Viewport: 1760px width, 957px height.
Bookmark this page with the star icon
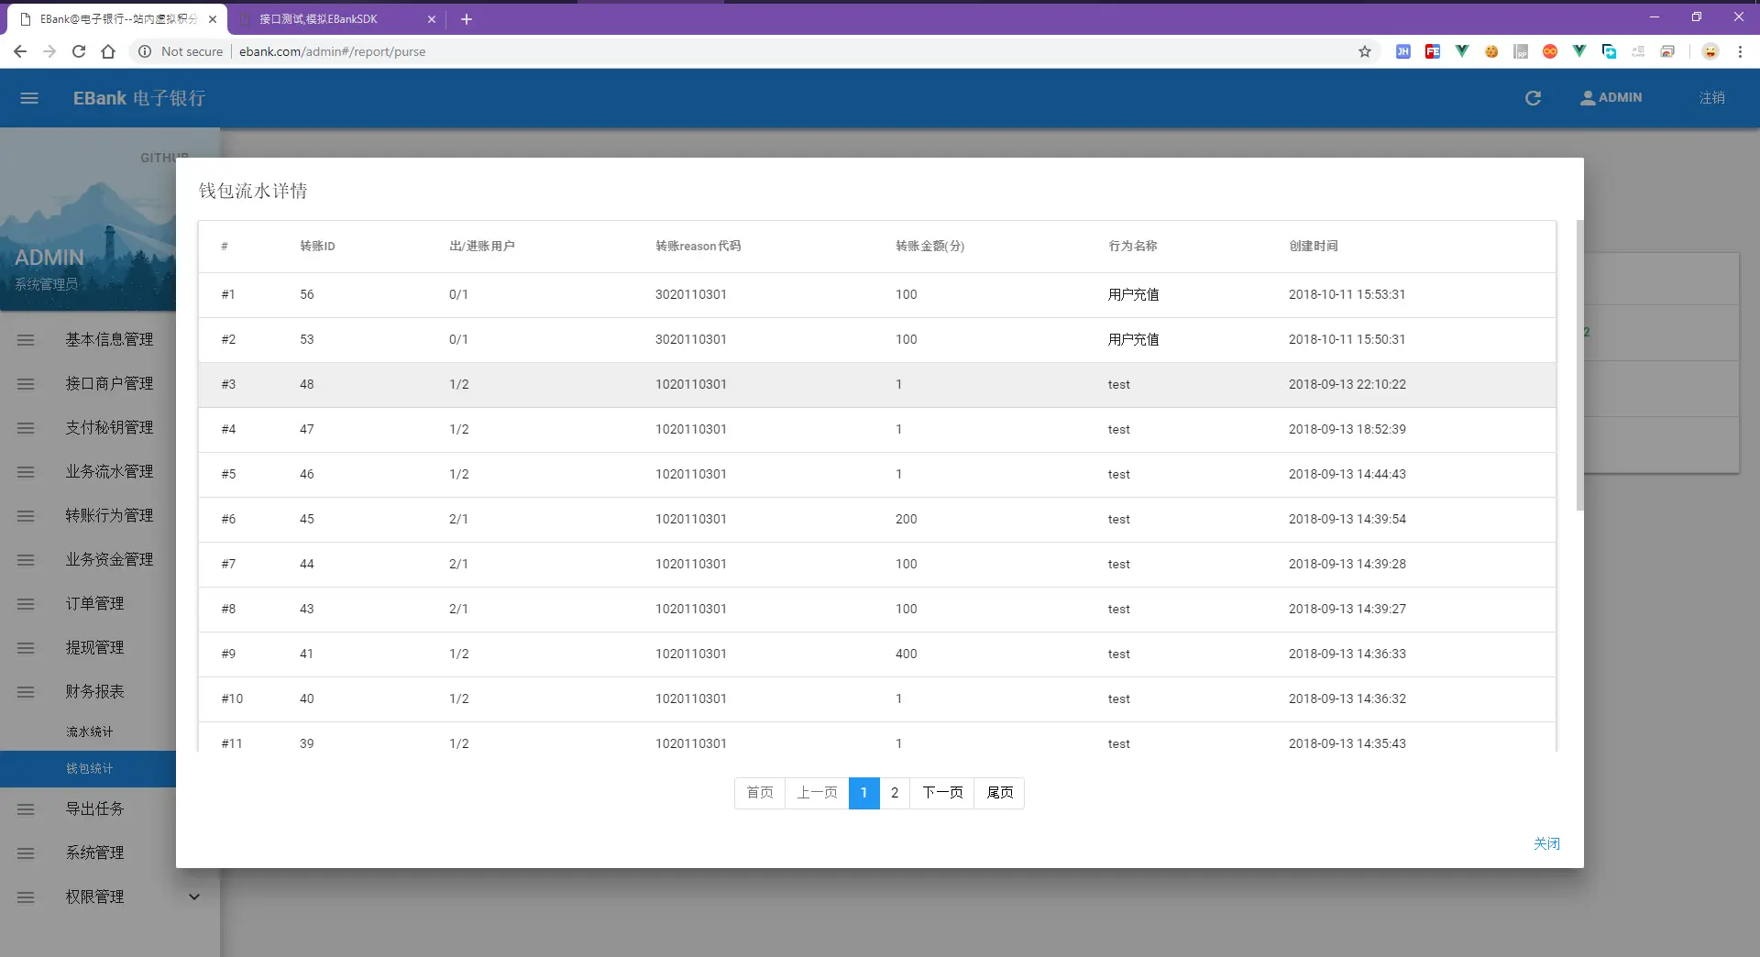pyautogui.click(x=1365, y=51)
